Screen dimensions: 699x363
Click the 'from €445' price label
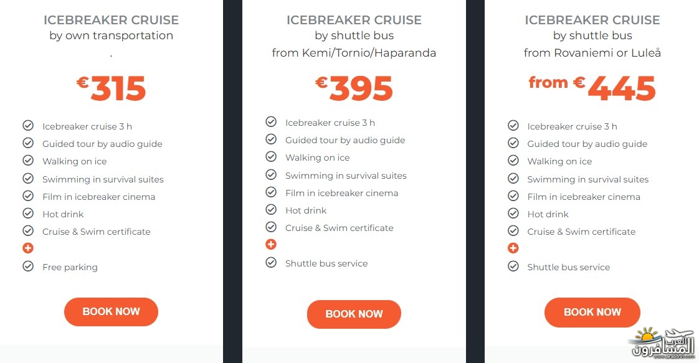point(592,87)
